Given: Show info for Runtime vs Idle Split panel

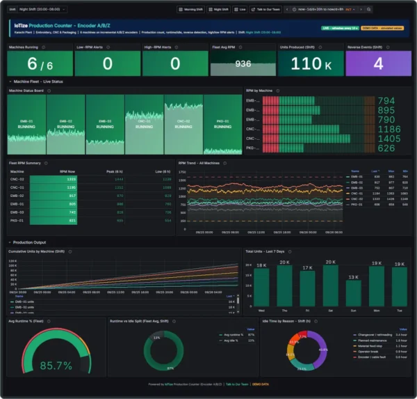Looking at the screenshot, I should tap(174, 321).
